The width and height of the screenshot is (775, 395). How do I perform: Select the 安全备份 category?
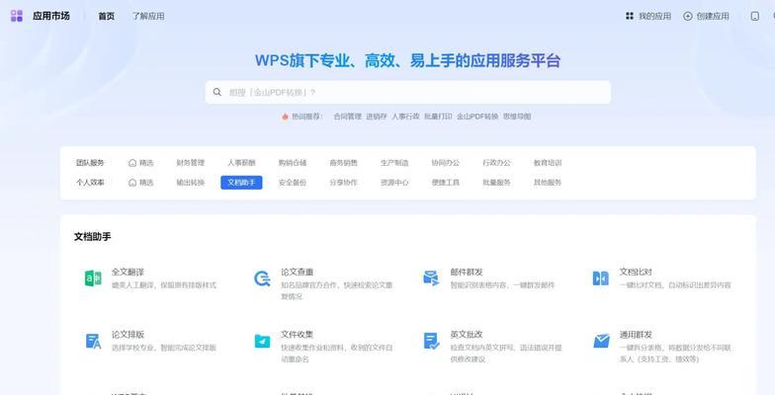coord(293,183)
